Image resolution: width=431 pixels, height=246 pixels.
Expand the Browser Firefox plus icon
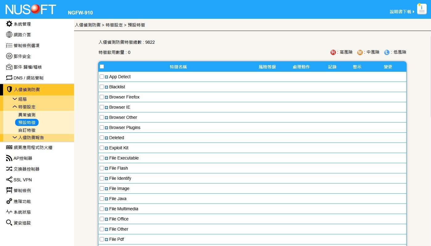point(106,97)
